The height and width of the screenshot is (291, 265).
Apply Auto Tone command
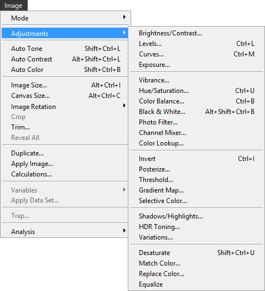(65, 49)
